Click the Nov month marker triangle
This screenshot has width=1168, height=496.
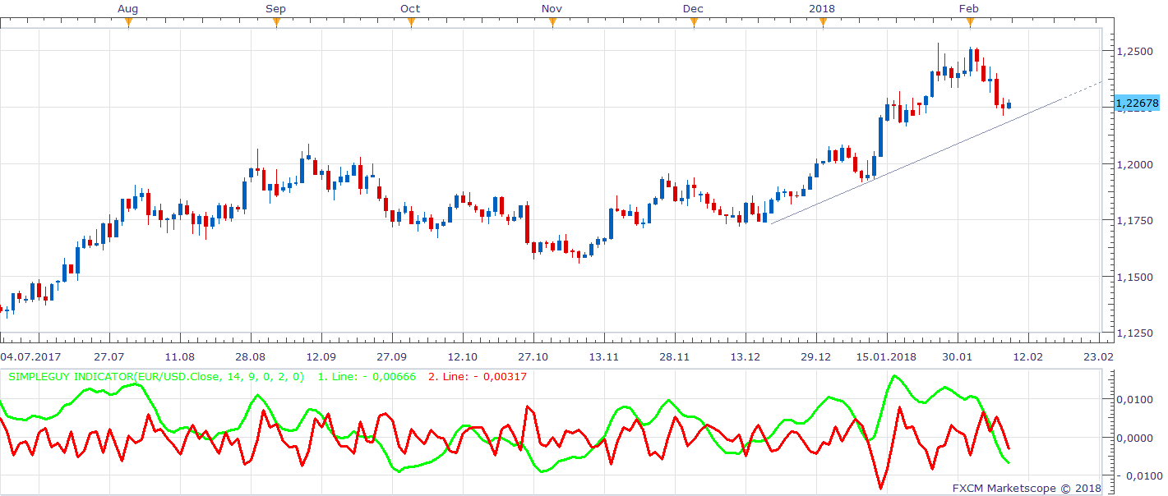[x=552, y=22]
